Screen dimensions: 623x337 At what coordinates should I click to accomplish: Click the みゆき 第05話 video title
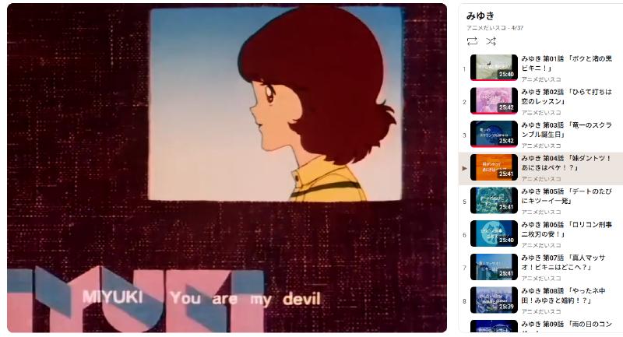tap(567, 196)
